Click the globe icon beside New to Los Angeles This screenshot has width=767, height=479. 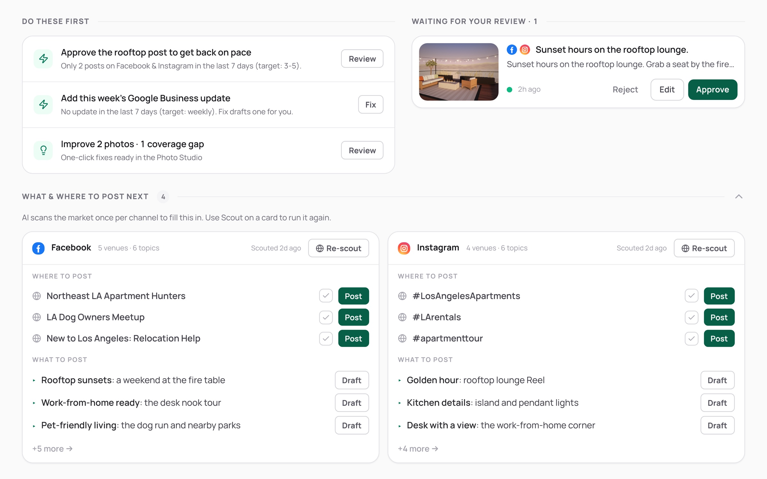[37, 338]
